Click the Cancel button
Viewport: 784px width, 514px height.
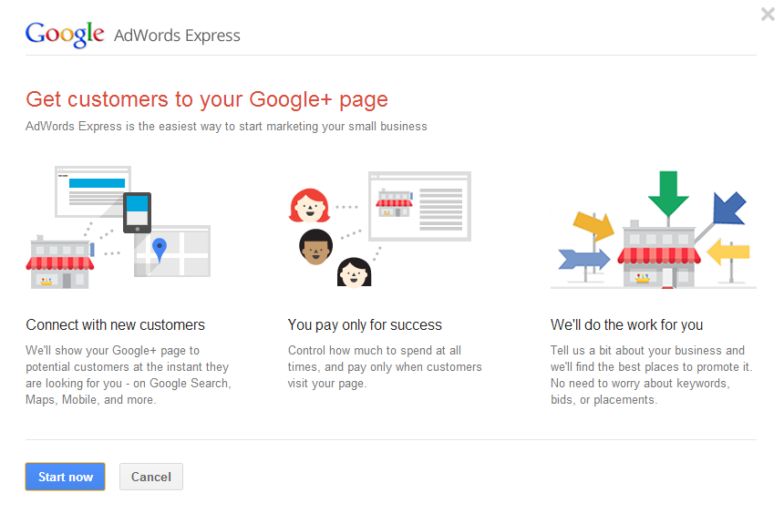[151, 477]
